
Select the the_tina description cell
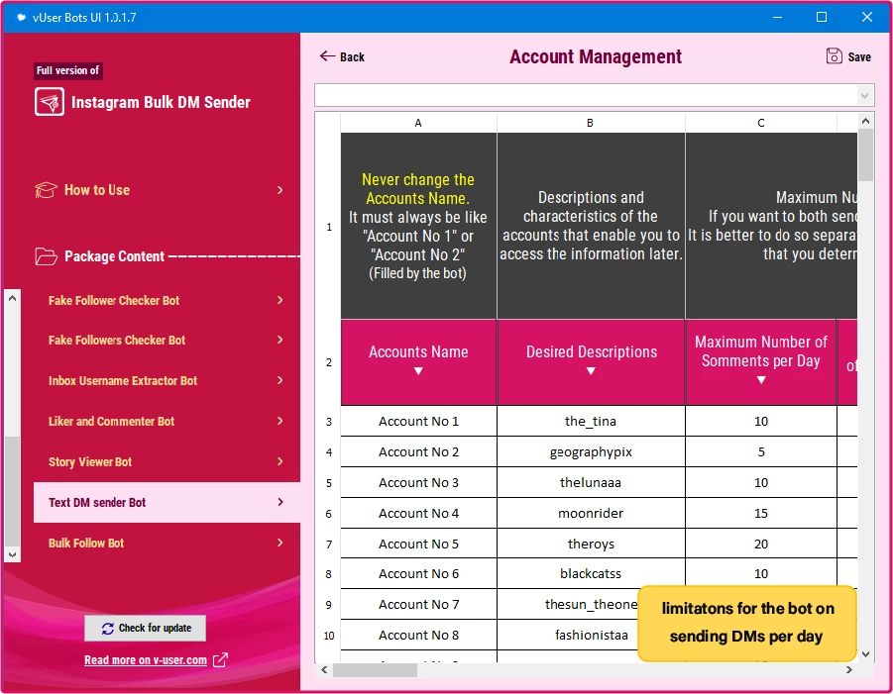[591, 422]
